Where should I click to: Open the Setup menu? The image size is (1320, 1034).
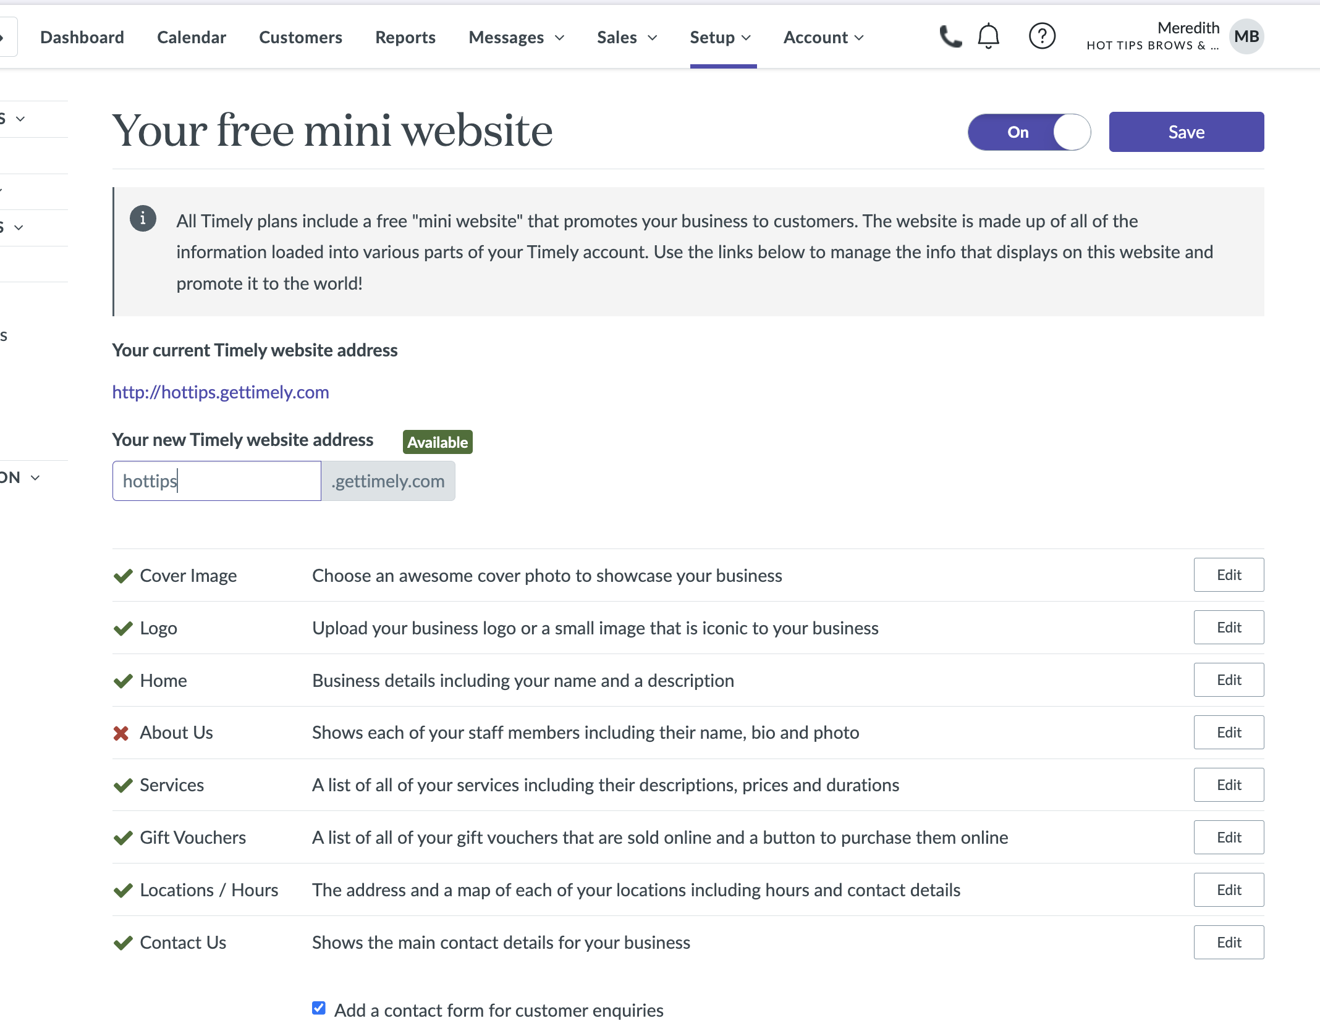pos(721,38)
